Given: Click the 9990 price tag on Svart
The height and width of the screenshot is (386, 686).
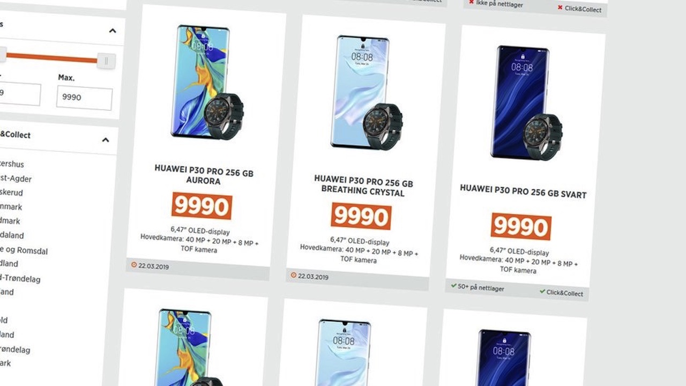Looking at the screenshot, I should coord(521,227).
